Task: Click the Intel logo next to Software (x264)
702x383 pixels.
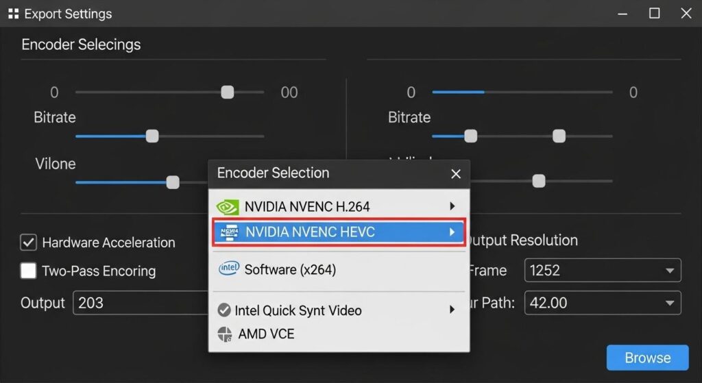Action: 228,269
